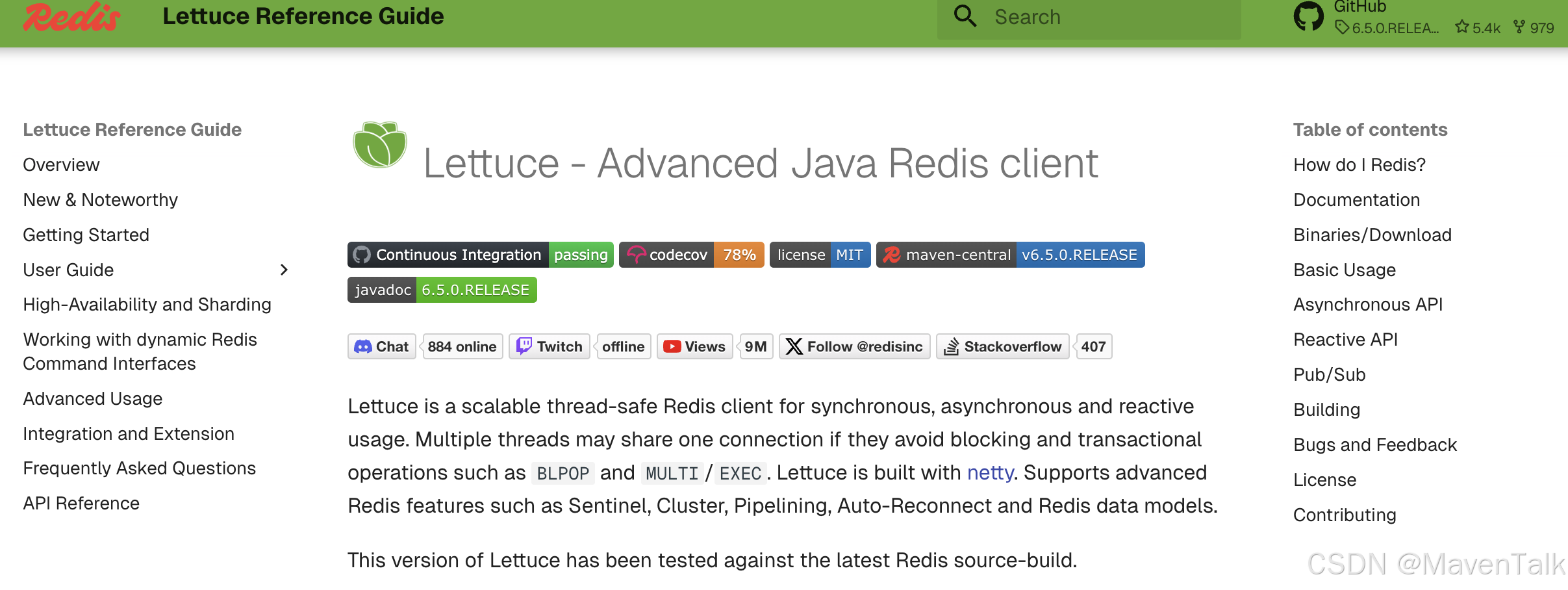
Task: Open Working with dynamic Redis Command Interfaces
Action: [140, 352]
